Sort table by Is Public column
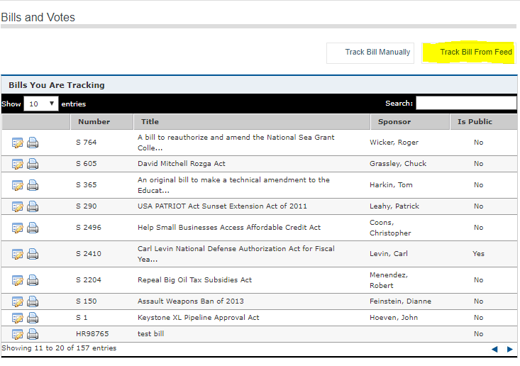This screenshot has height=366, width=520. click(484, 122)
